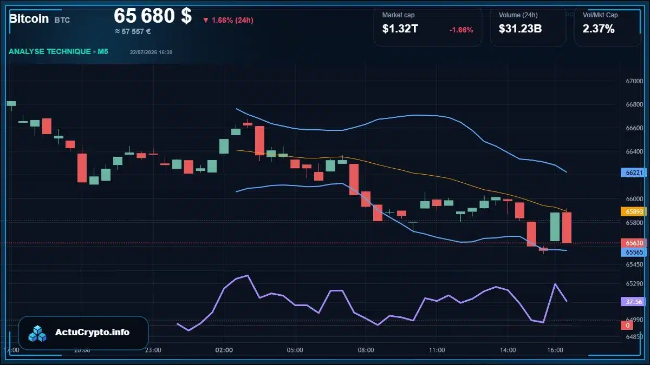Screen dimensions: 650x365
Task: Click the 66000 price axis label
Action: (x=634, y=199)
